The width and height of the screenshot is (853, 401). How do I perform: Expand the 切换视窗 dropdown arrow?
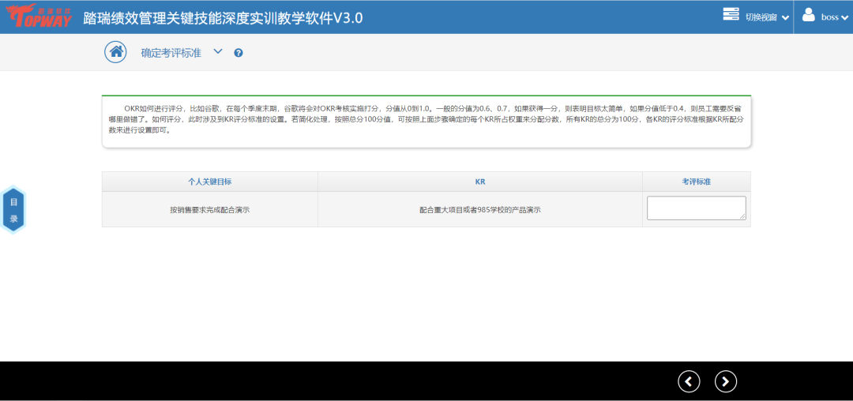[x=785, y=17]
